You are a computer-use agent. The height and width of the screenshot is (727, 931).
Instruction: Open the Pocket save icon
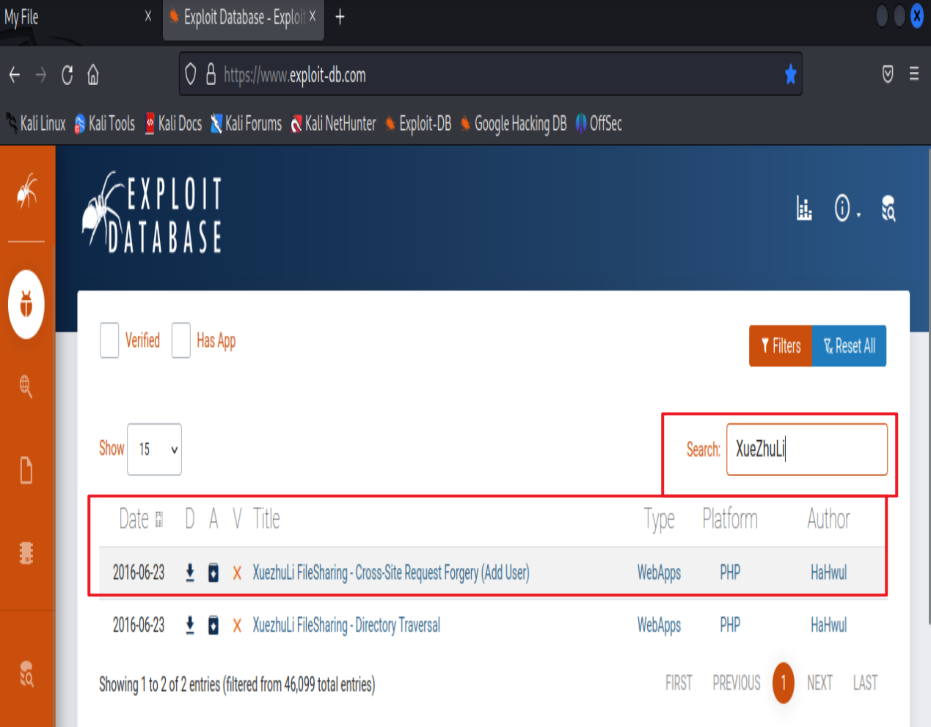coord(888,74)
